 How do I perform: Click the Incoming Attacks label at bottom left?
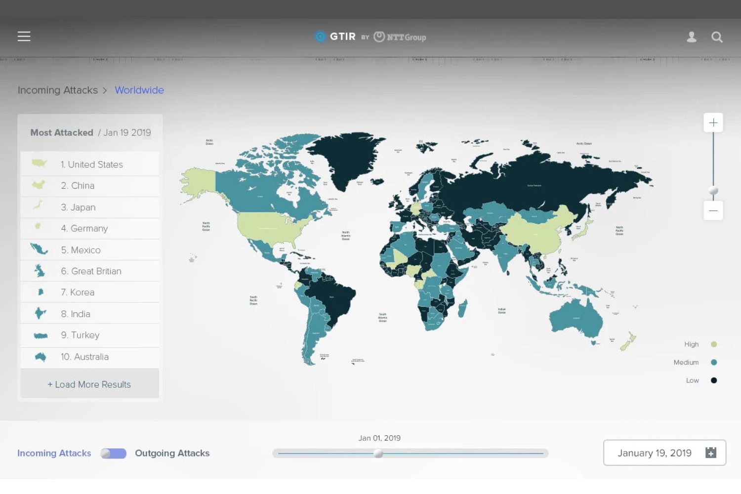pyautogui.click(x=54, y=453)
